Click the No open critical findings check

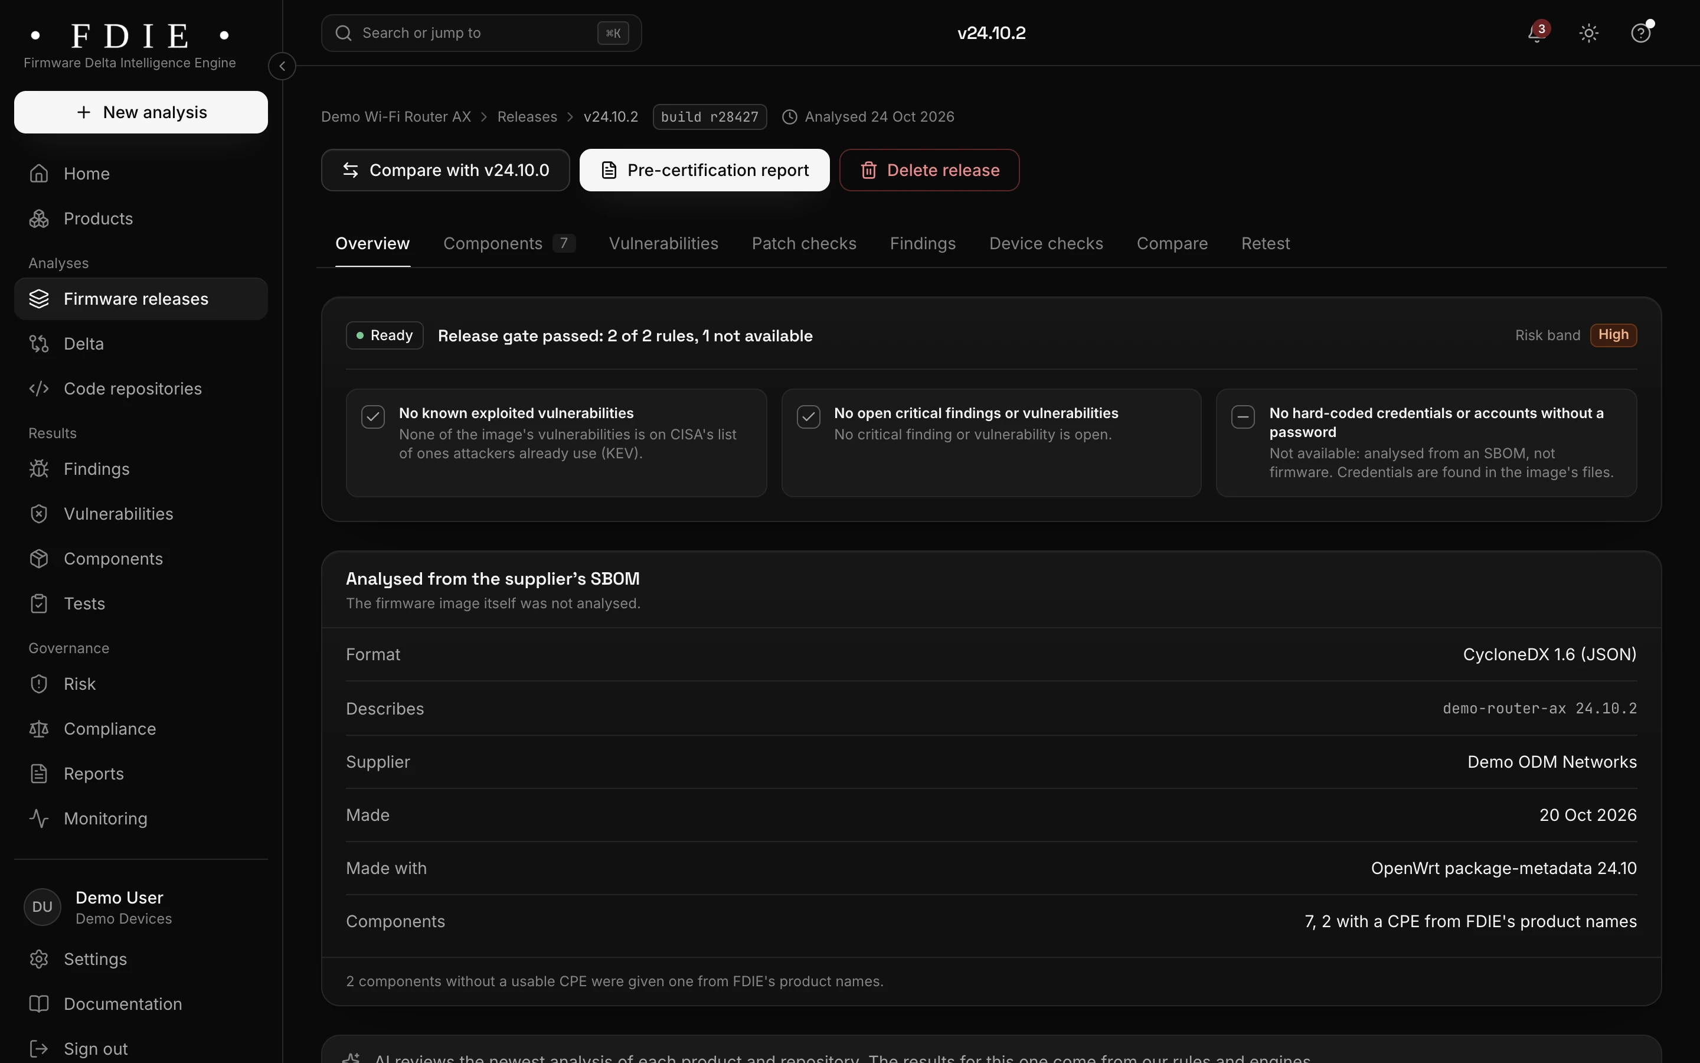pyautogui.click(x=809, y=416)
